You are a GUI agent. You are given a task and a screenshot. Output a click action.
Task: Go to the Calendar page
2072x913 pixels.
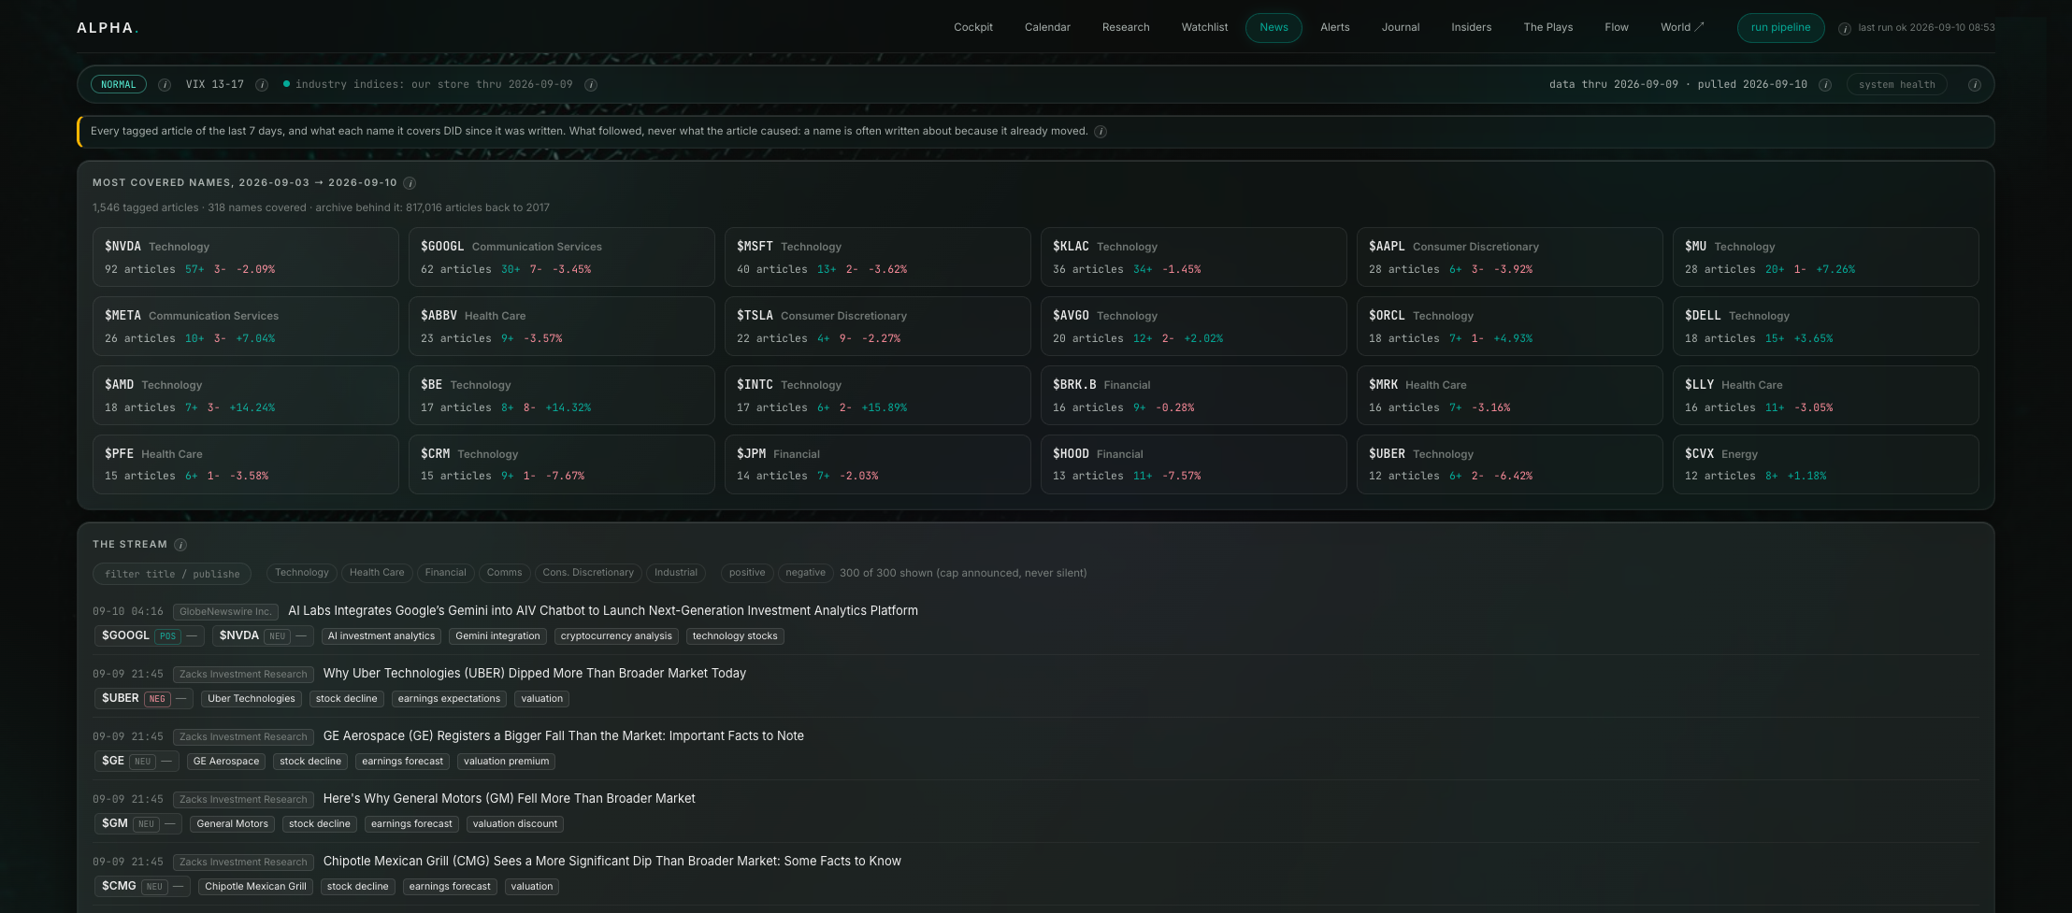click(x=1047, y=28)
